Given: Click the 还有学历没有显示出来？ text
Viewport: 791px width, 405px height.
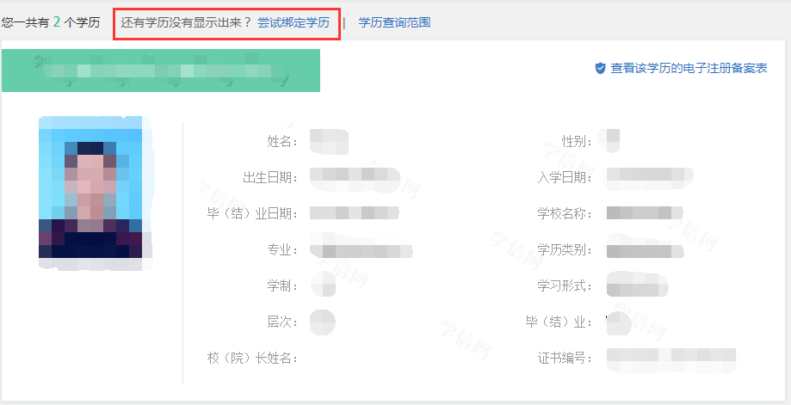Looking at the screenshot, I should click(186, 22).
